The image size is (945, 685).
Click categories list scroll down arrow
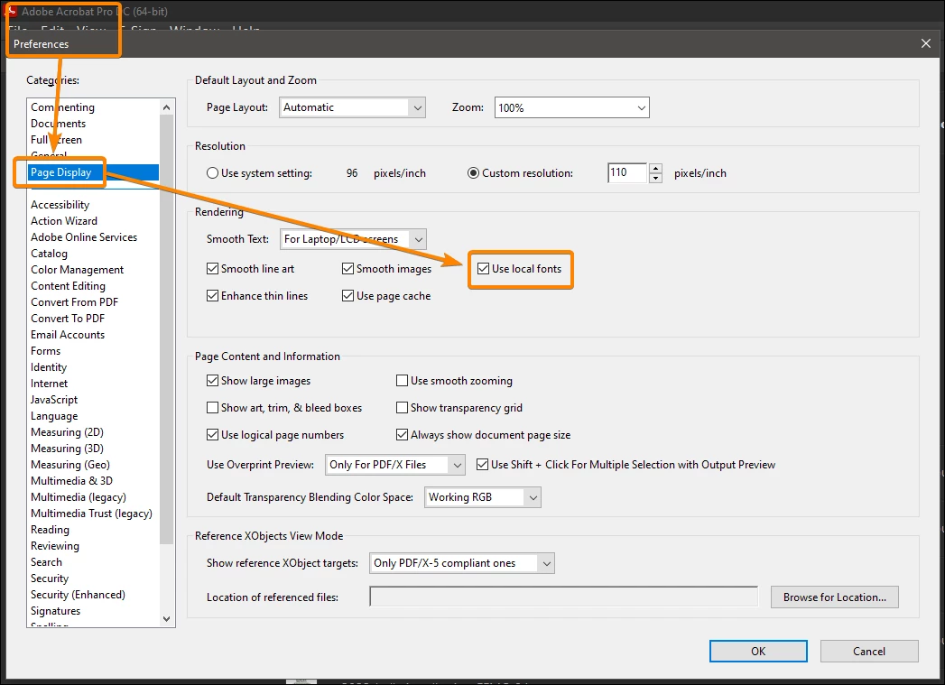[x=167, y=619]
